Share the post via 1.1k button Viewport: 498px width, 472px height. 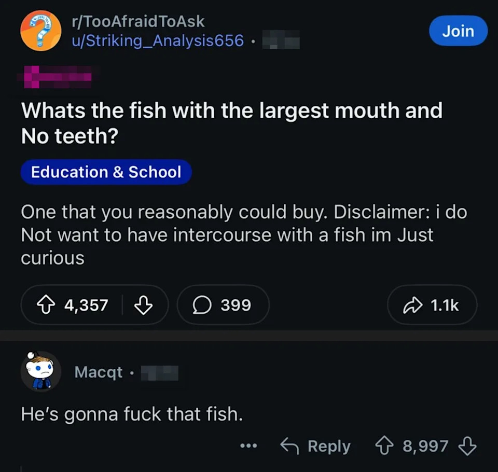point(432,305)
